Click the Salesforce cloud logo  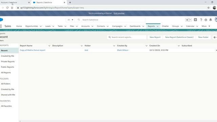(x=1, y=20)
